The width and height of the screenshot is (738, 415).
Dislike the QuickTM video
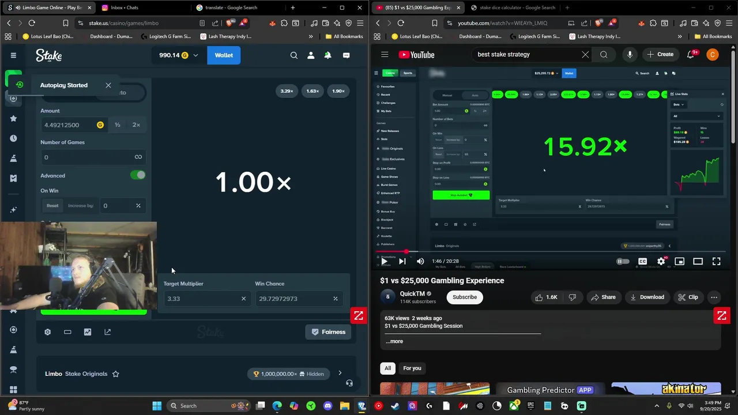pyautogui.click(x=573, y=297)
